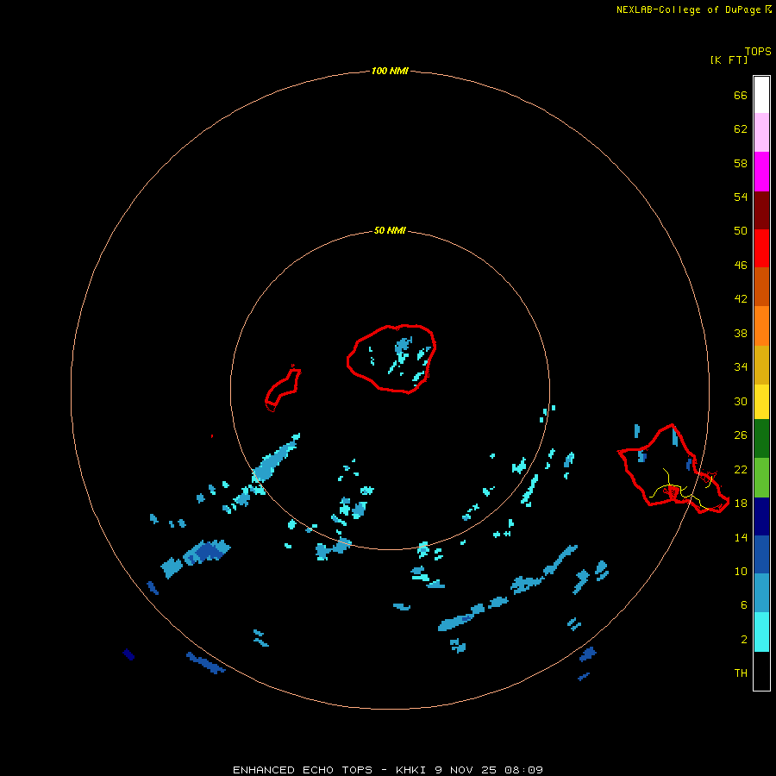Select the gold legend swatch
Viewport: 776px width, 776px height.
pos(761,365)
